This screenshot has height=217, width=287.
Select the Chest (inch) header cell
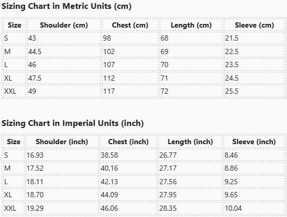pos(128,142)
